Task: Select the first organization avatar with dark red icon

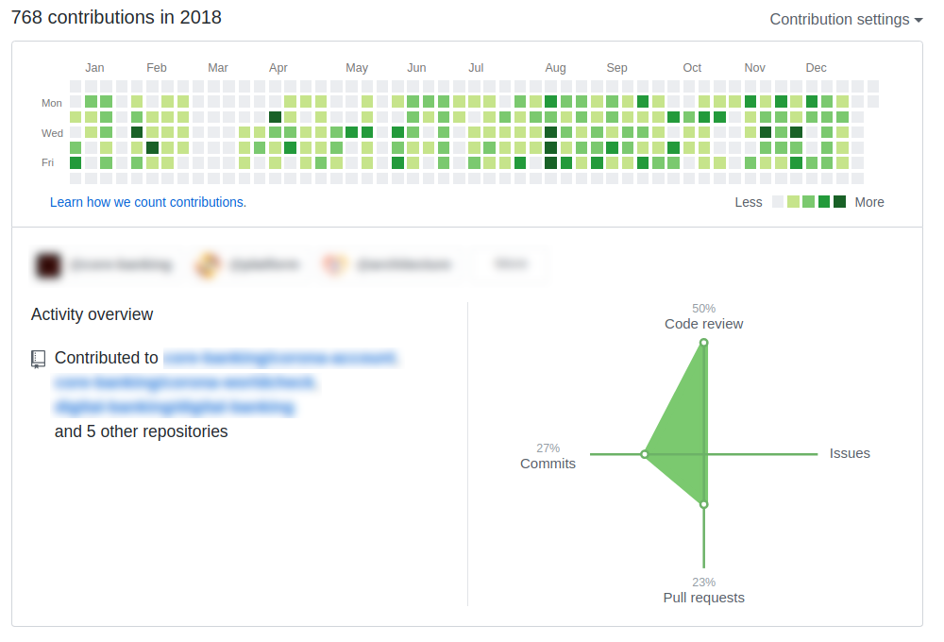Action: click(49, 265)
